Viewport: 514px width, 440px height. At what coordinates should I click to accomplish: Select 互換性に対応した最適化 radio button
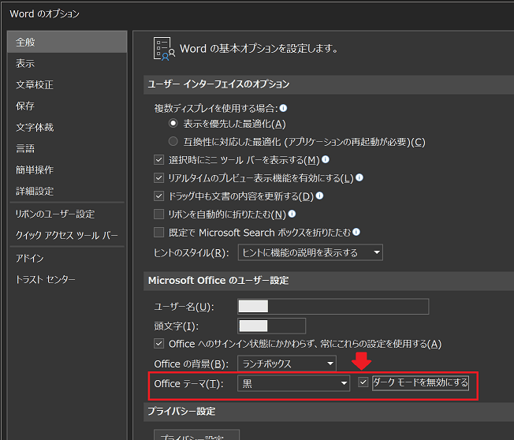(173, 142)
